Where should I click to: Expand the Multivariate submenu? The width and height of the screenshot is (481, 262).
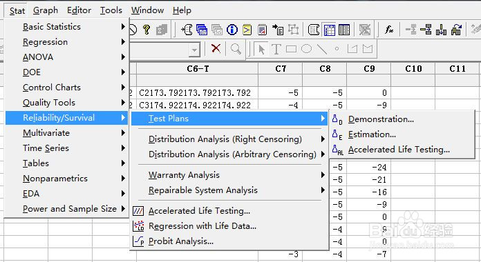point(66,133)
